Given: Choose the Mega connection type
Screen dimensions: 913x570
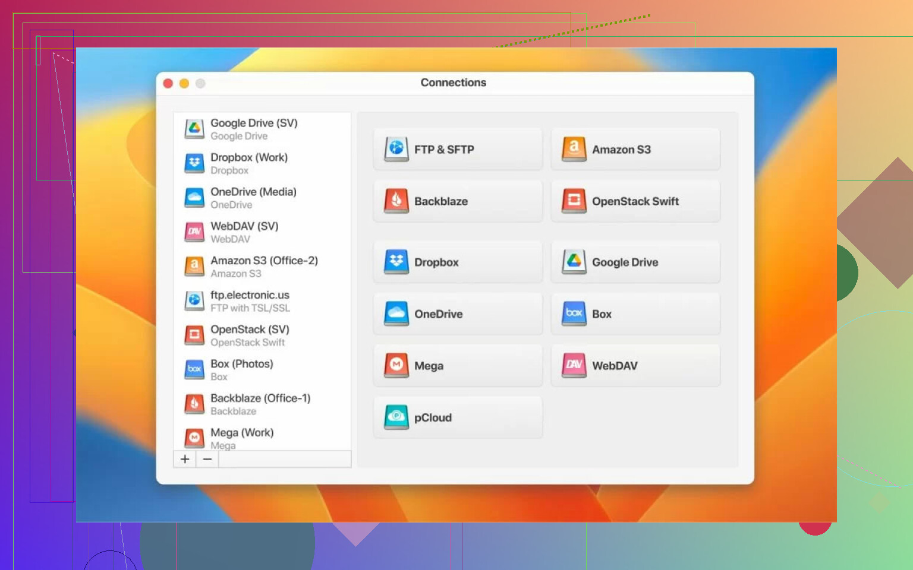Looking at the screenshot, I should point(458,365).
